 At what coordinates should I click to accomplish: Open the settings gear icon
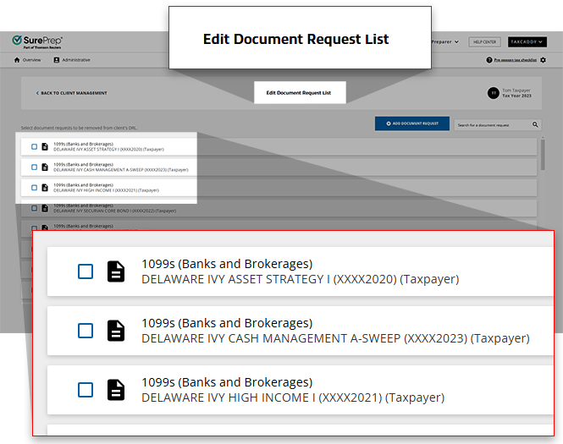[543, 60]
